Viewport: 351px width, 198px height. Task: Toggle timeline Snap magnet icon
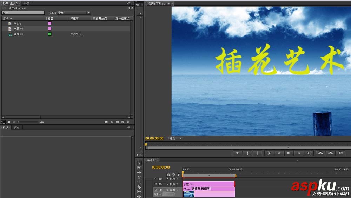pos(168,175)
